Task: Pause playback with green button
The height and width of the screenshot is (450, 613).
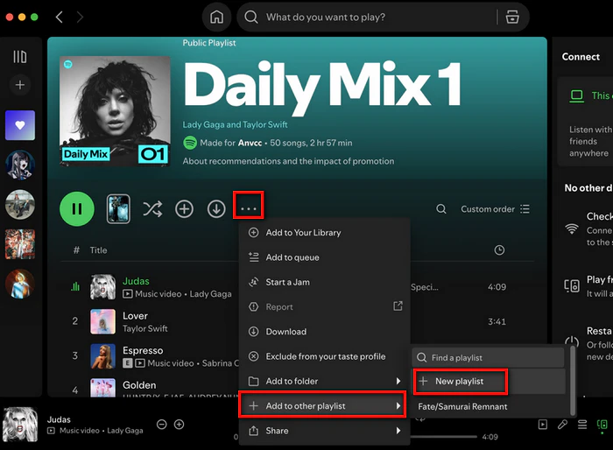Action: click(77, 208)
